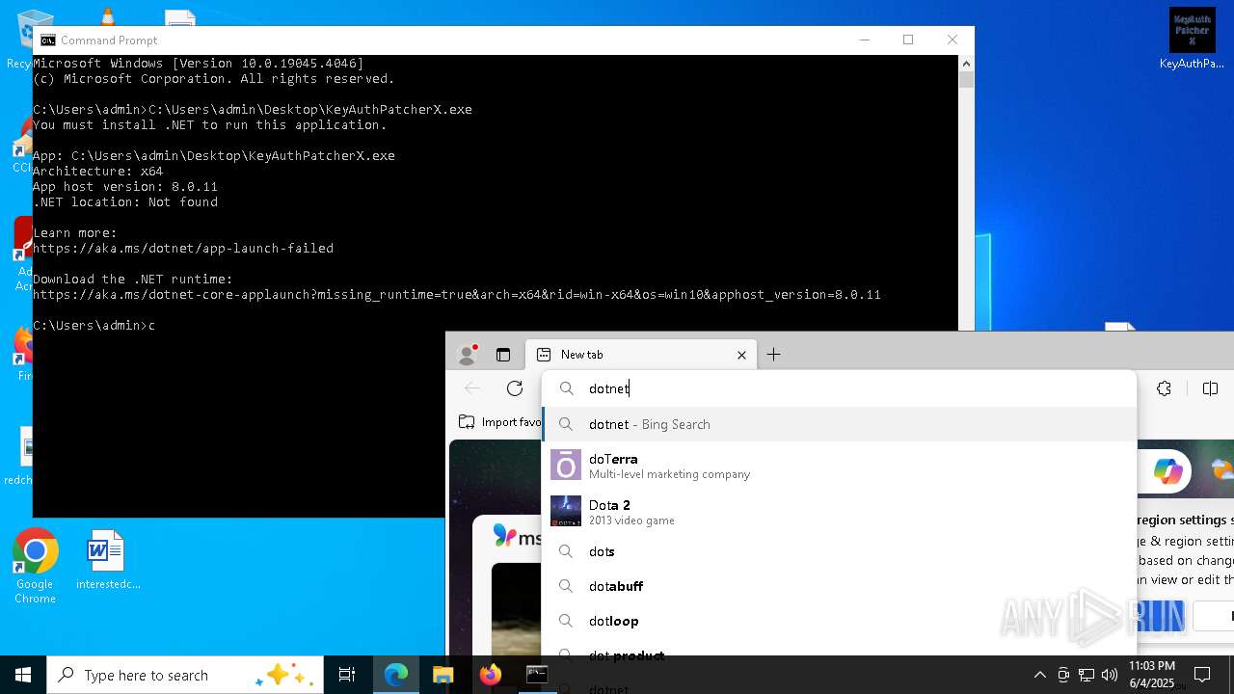The height and width of the screenshot is (694, 1234).
Task: Open Edge extensions puzzle icon
Action: pyautogui.click(x=1165, y=388)
